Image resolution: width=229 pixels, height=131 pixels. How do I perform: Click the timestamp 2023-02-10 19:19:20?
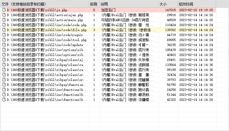(x=196, y=10)
